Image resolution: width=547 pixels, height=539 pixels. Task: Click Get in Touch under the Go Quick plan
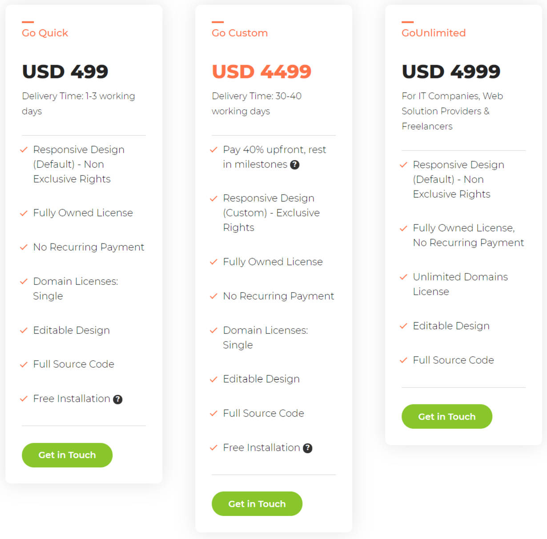[67, 455]
